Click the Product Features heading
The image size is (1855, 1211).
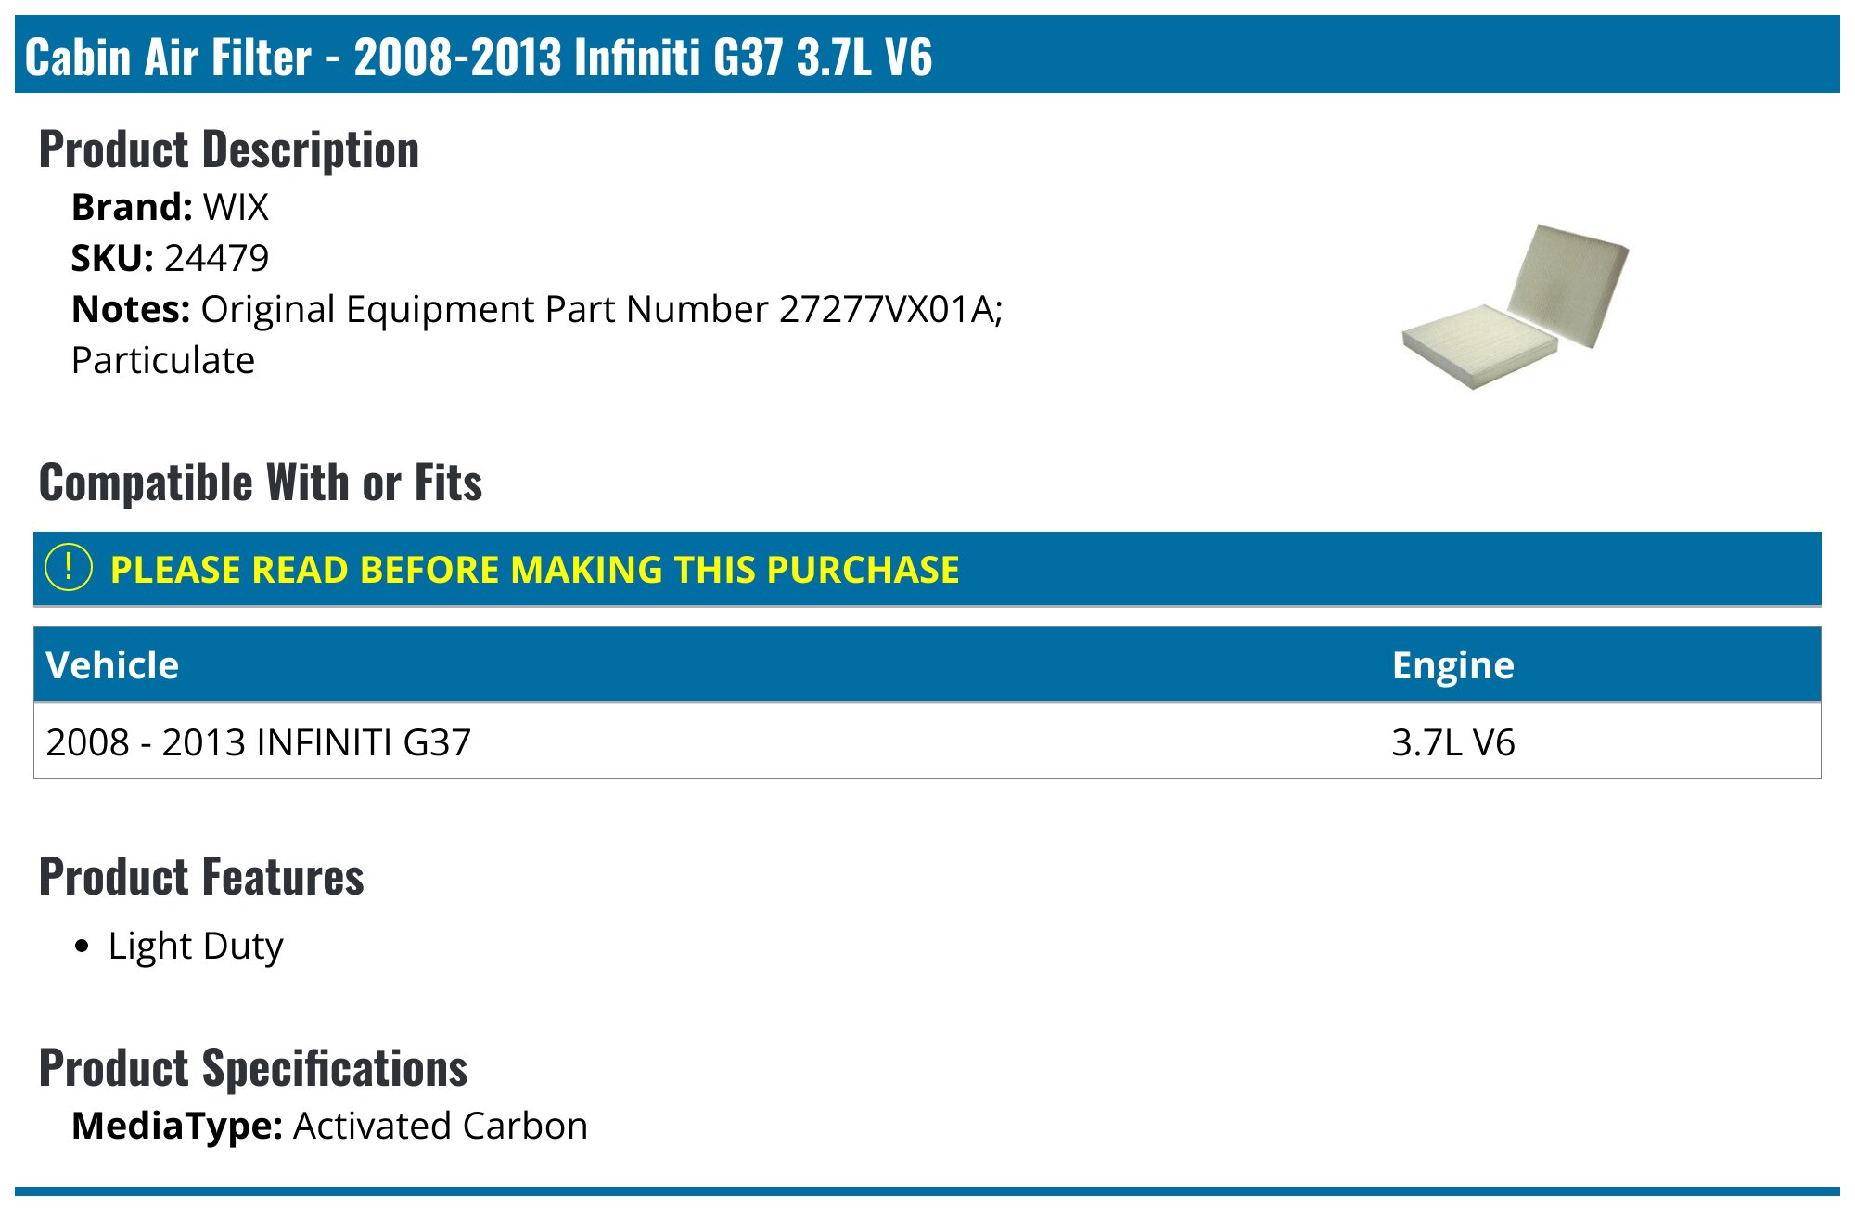coord(201,877)
